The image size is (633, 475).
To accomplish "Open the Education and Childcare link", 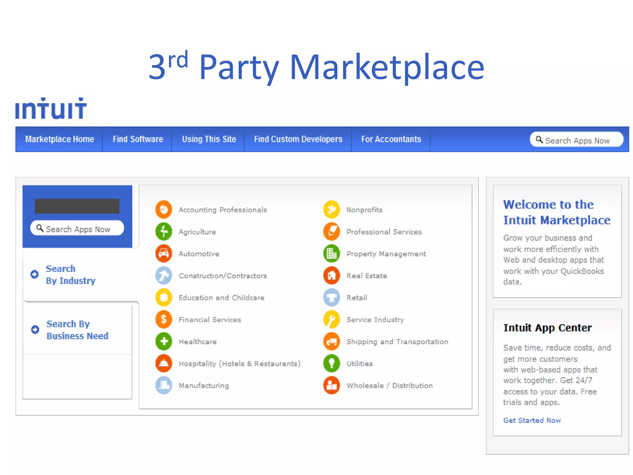I will (221, 297).
